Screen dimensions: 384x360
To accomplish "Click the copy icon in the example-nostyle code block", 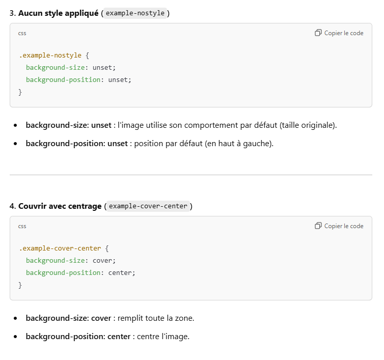I will click(x=318, y=33).
